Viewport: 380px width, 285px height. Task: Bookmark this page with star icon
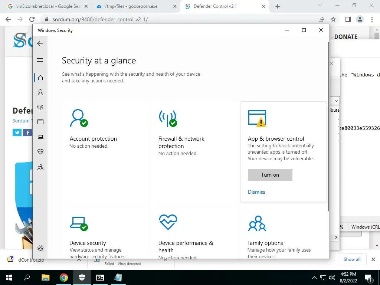pos(333,19)
